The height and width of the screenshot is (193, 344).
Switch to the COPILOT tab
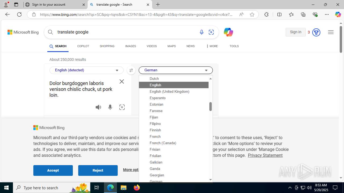click(x=83, y=46)
